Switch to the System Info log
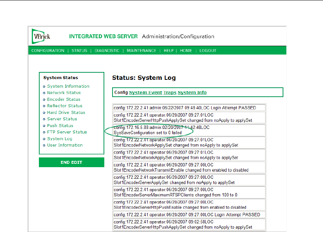323x232 pixels. tap(192, 92)
